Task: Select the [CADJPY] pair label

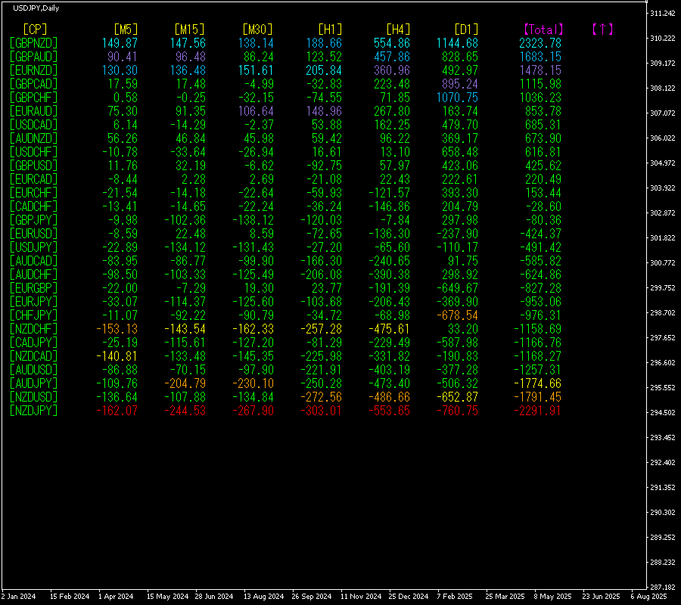Action: click(x=34, y=343)
